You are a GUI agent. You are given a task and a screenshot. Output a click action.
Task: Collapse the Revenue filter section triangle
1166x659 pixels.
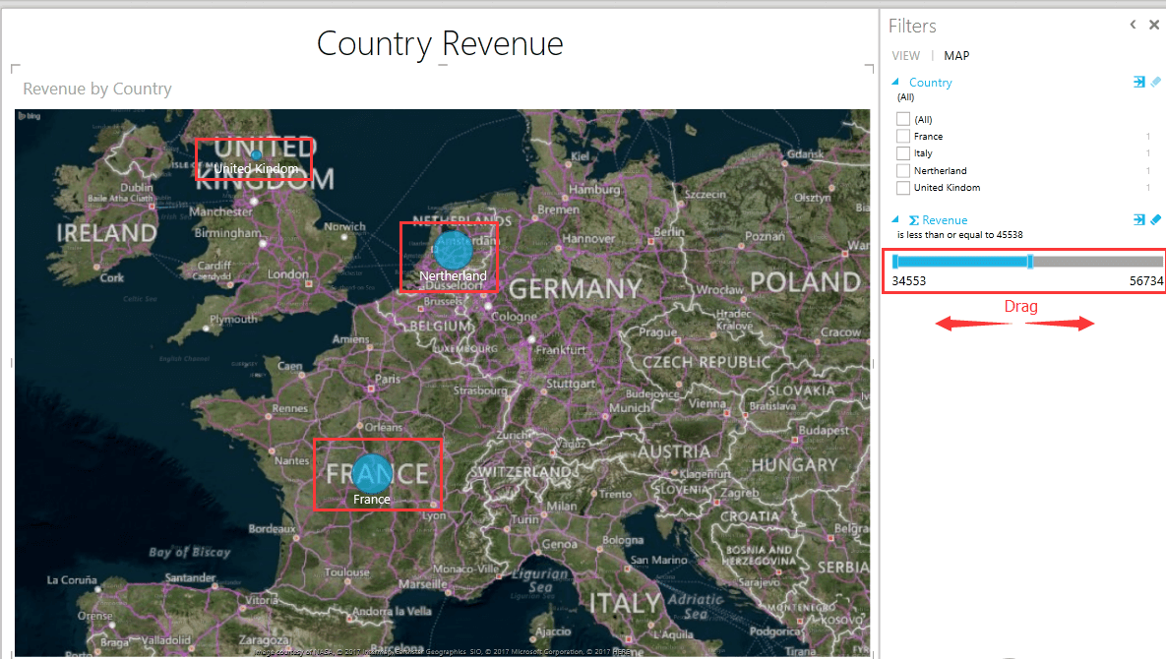click(x=894, y=219)
